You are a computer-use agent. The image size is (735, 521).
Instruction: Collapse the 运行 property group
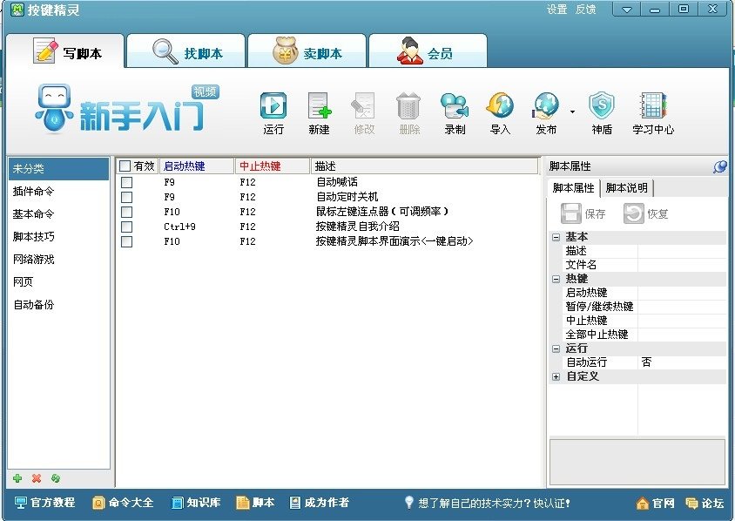pos(556,348)
